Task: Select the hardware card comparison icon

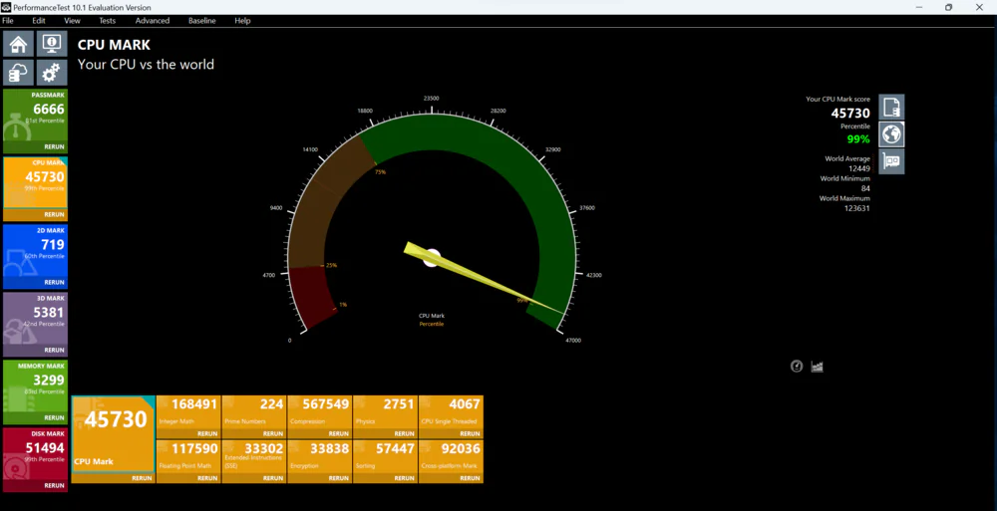Action: pos(891,161)
